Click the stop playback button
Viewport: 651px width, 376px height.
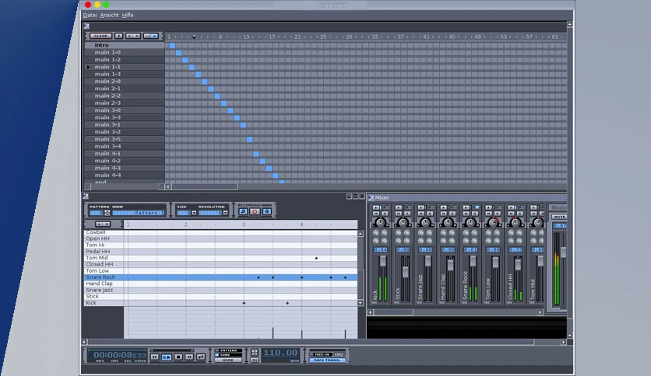(x=178, y=357)
